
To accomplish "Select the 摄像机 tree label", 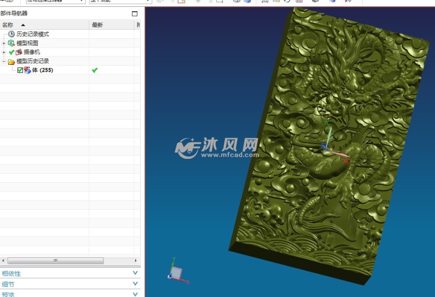I will 32,52.
